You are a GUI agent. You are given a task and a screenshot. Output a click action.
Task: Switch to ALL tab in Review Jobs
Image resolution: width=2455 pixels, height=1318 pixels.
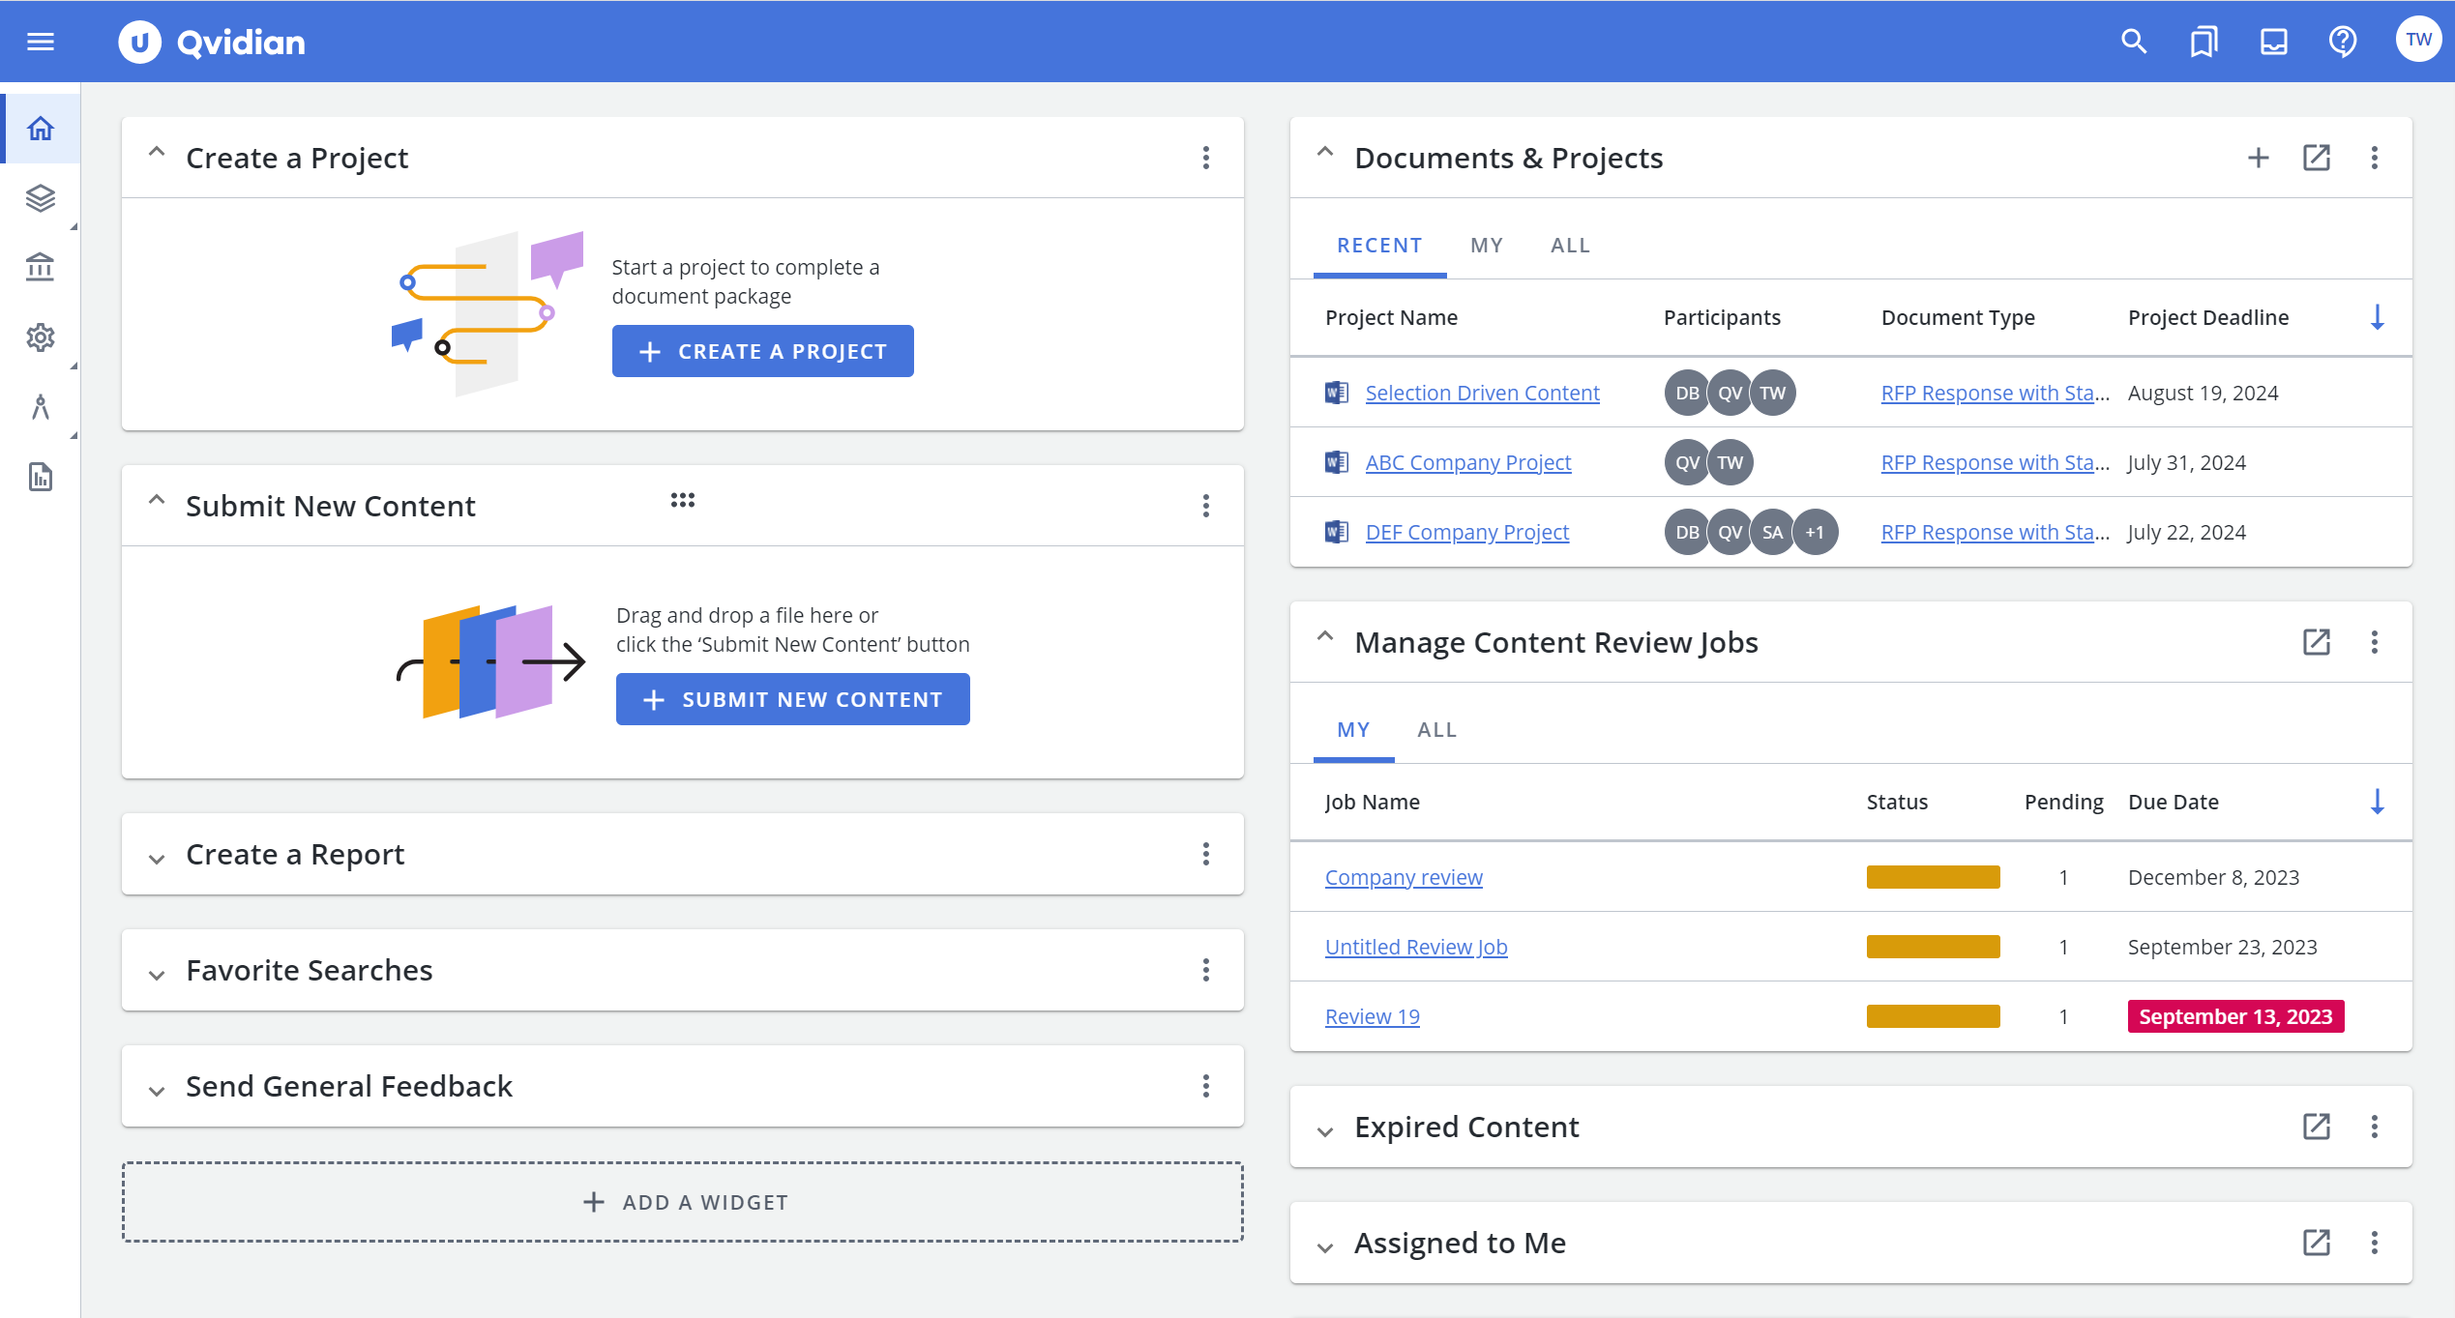[1436, 730]
